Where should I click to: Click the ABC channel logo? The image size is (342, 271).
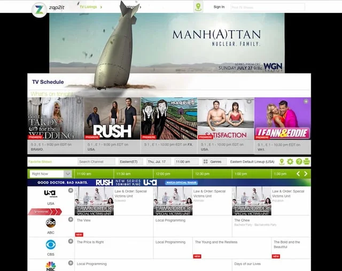pos(51,223)
